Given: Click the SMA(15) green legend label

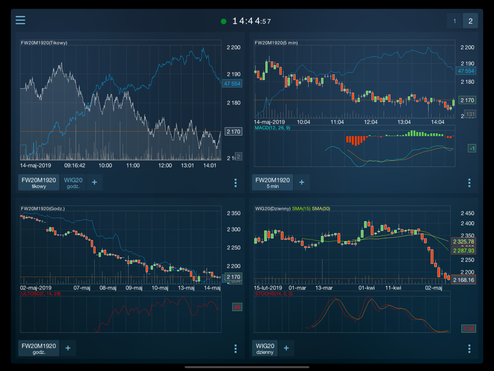Looking at the screenshot, I should click(x=301, y=209).
